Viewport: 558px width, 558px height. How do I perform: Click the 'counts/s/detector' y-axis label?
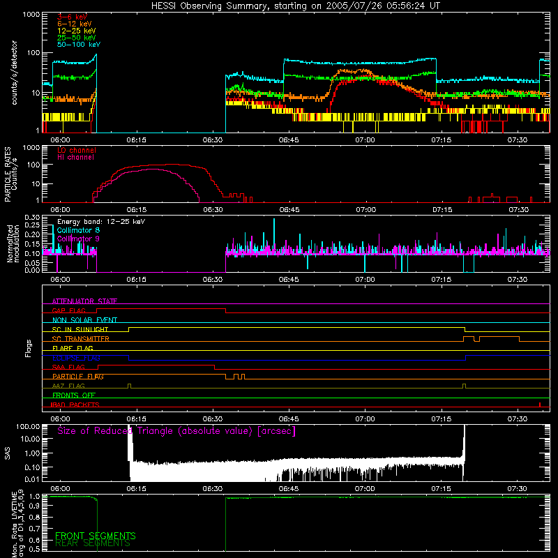(x=15, y=73)
